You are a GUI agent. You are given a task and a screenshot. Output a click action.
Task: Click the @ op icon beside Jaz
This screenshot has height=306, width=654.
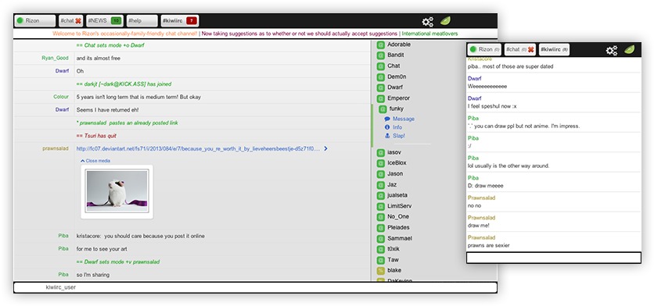pyautogui.click(x=380, y=185)
